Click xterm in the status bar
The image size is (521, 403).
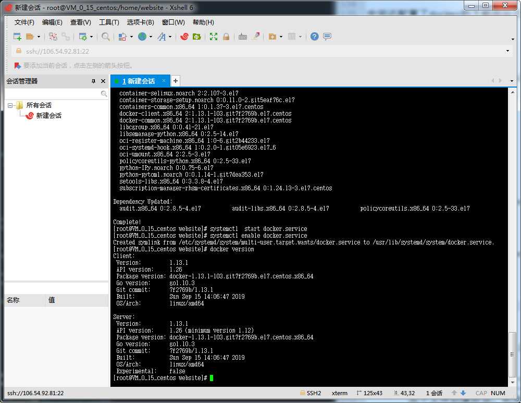click(x=340, y=393)
